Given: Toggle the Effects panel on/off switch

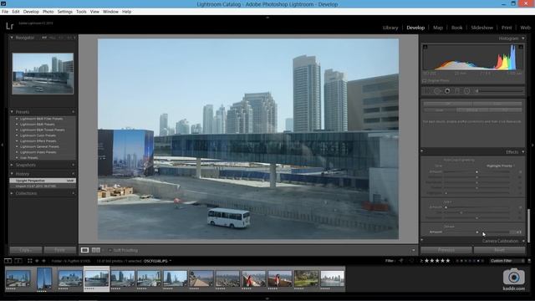Looking at the screenshot, I should (422, 150).
